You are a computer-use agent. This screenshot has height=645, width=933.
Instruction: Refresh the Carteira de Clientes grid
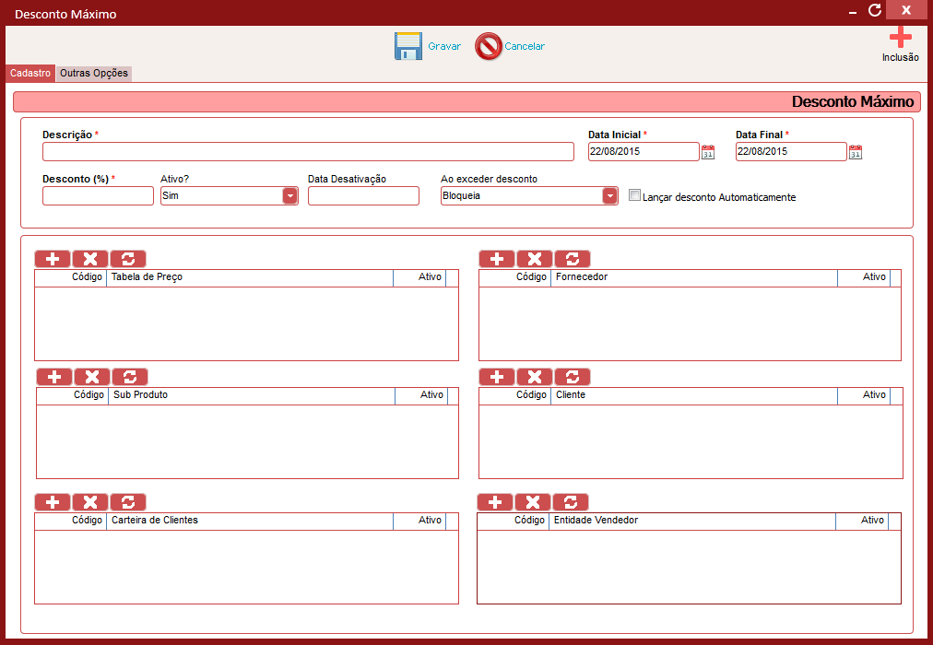[x=128, y=502]
